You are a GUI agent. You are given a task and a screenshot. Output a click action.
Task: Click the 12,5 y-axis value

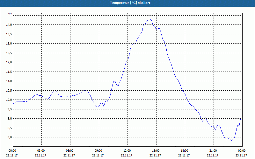point(9,53)
